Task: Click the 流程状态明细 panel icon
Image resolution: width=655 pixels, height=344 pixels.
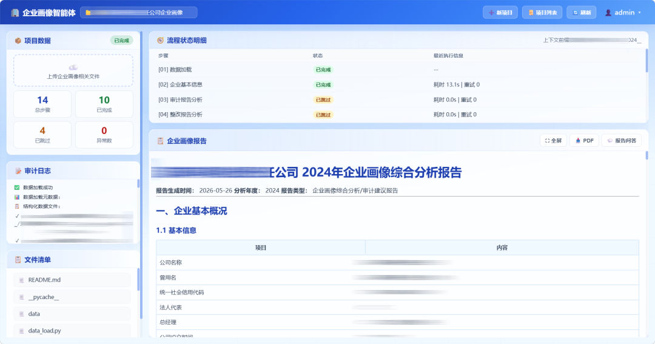Action: [160, 41]
